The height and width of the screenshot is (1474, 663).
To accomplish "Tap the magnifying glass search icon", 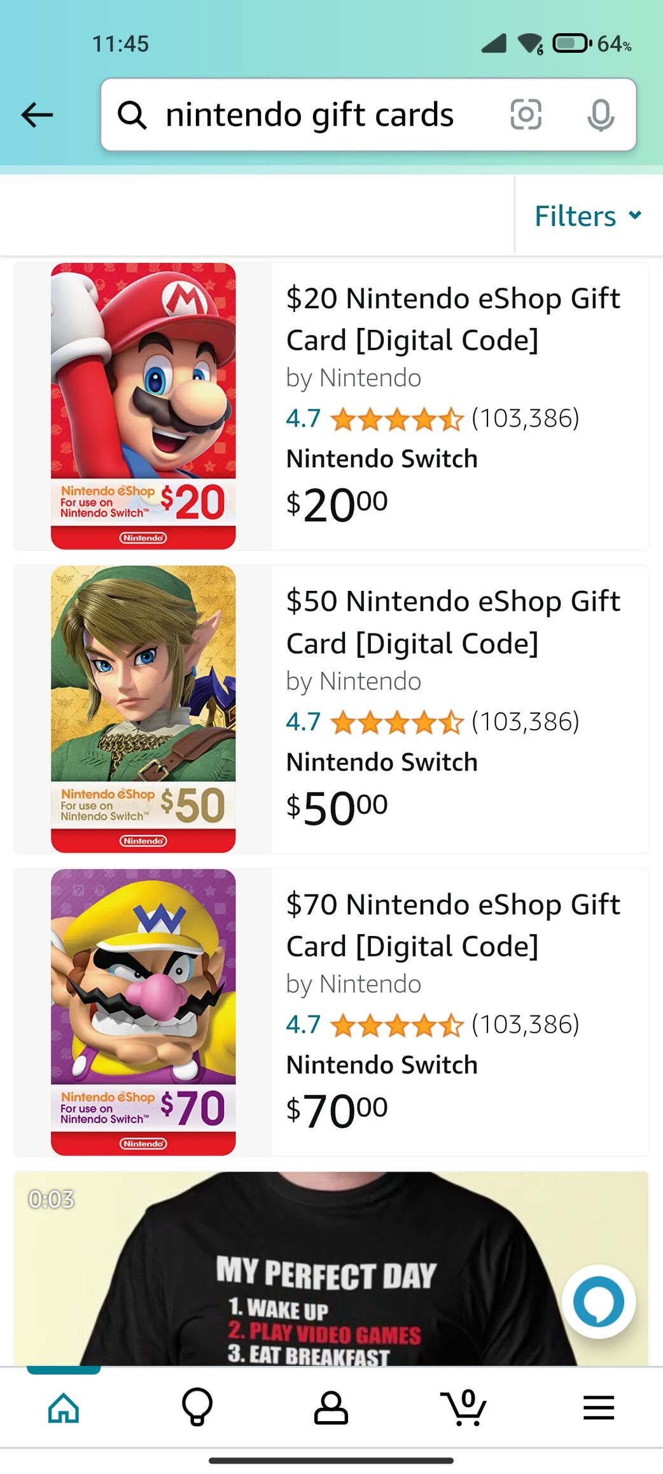I will tap(132, 115).
